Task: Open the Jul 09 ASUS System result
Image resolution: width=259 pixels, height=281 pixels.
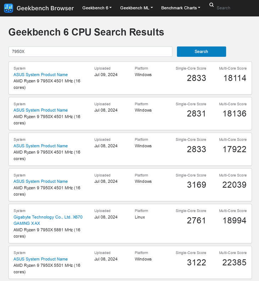Action: [x=40, y=75]
